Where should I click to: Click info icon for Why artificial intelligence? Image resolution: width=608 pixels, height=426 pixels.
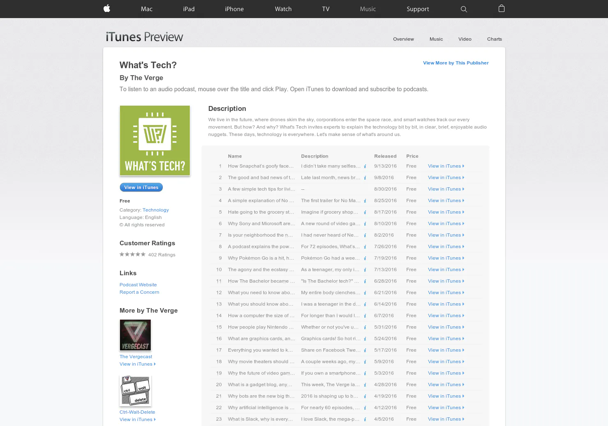[365, 408]
